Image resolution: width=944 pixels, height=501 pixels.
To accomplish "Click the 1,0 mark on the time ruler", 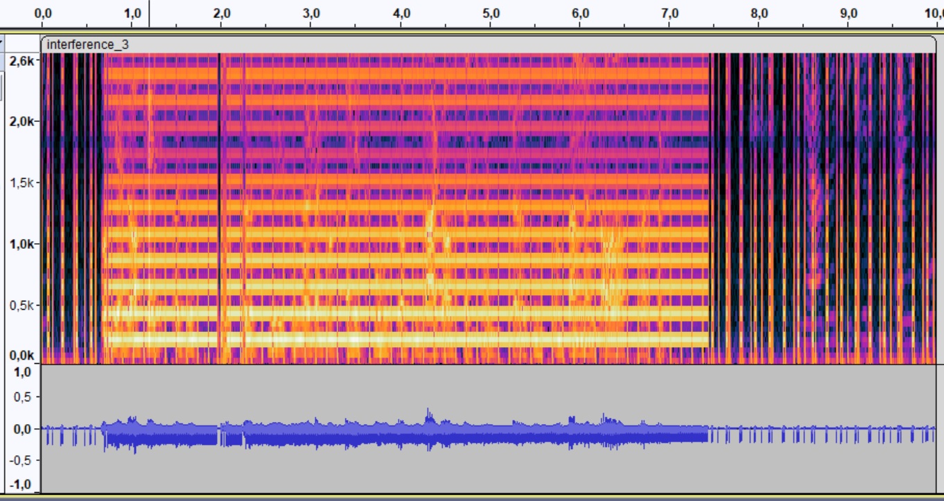I will tap(132, 13).
